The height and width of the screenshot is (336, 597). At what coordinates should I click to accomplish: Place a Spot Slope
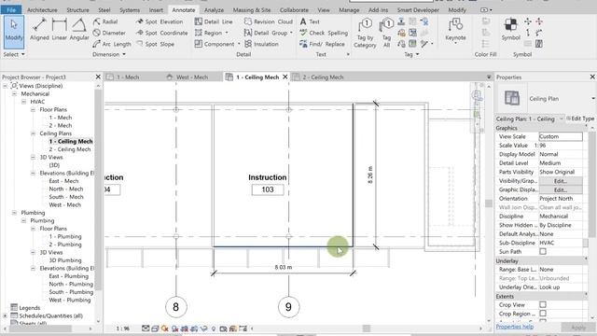point(155,44)
